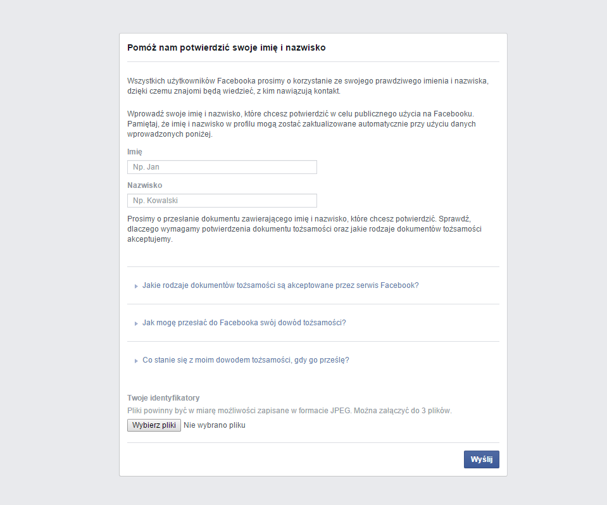Click the "Nazwisko" field label
The width and height of the screenshot is (607, 505).
(x=145, y=185)
